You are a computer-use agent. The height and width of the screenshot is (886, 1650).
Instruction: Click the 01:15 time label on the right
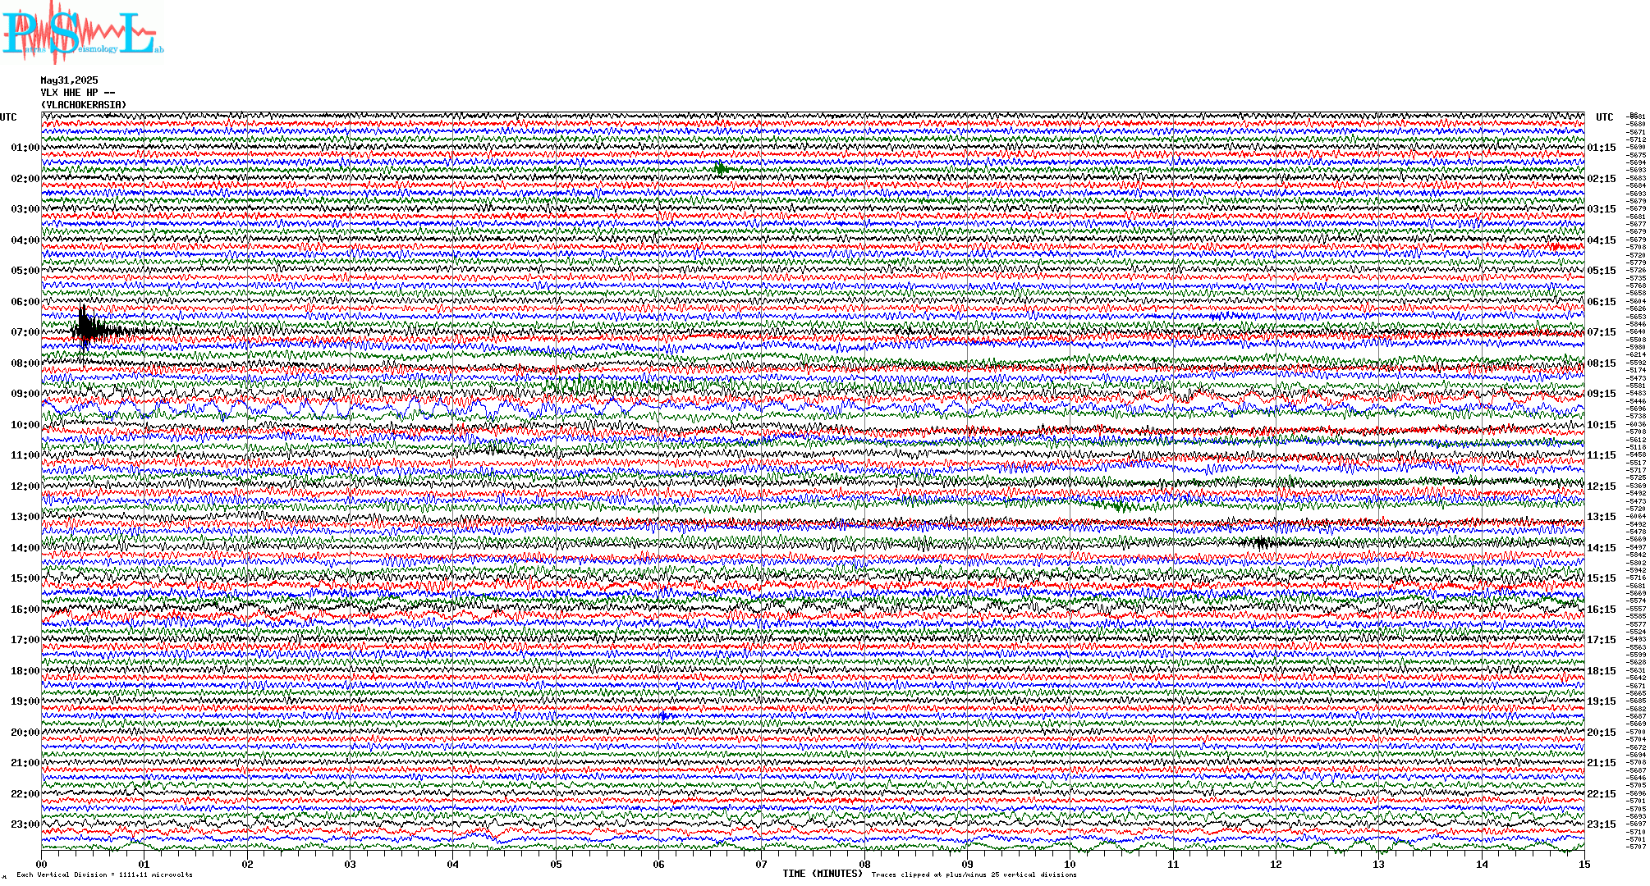pyautogui.click(x=1602, y=148)
